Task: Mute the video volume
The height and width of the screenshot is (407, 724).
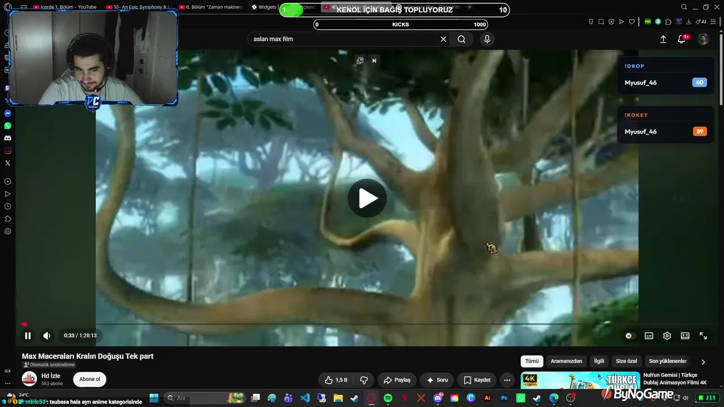Action: [x=47, y=336]
